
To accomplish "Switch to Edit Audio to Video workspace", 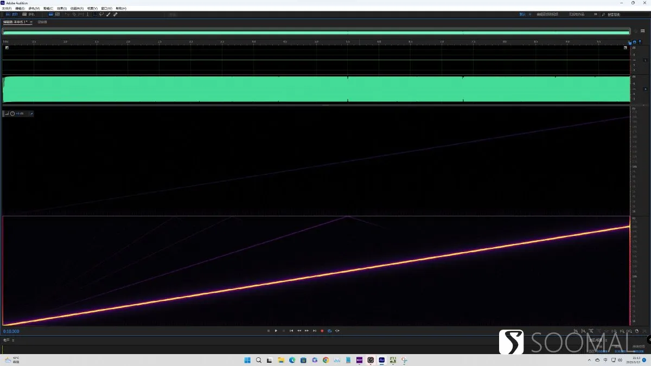I will pos(547,15).
